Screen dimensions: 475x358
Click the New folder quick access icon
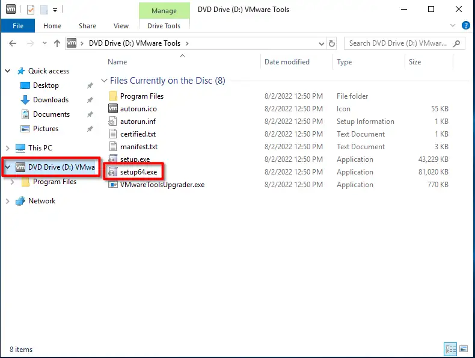tap(44, 10)
